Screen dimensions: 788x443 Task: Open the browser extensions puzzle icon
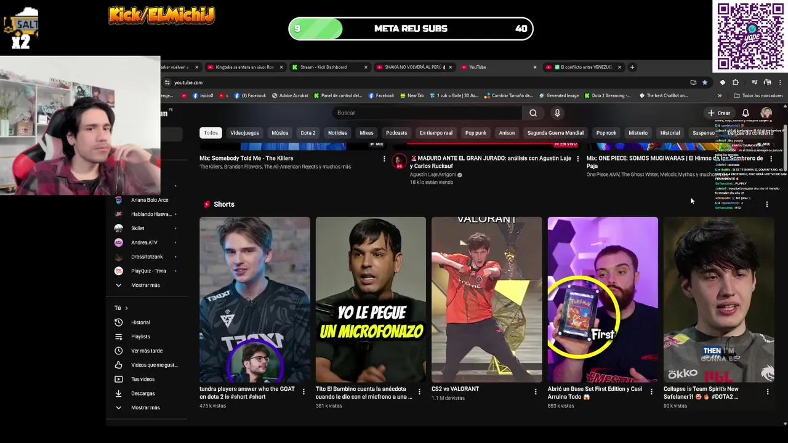[x=736, y=82]
